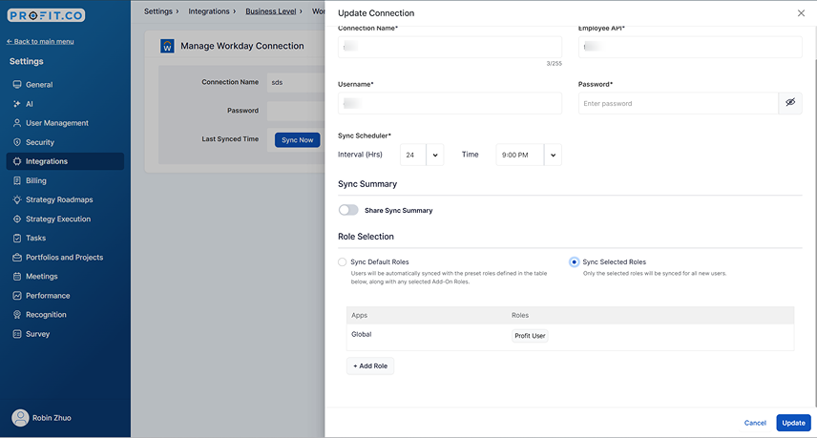Image resolution: width=817 pixels, height=438 pixels.
Task: Click the AI sparkle icon in sidebar
Action: 17,104
